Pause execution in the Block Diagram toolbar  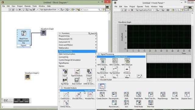click(x=20, y=9)
